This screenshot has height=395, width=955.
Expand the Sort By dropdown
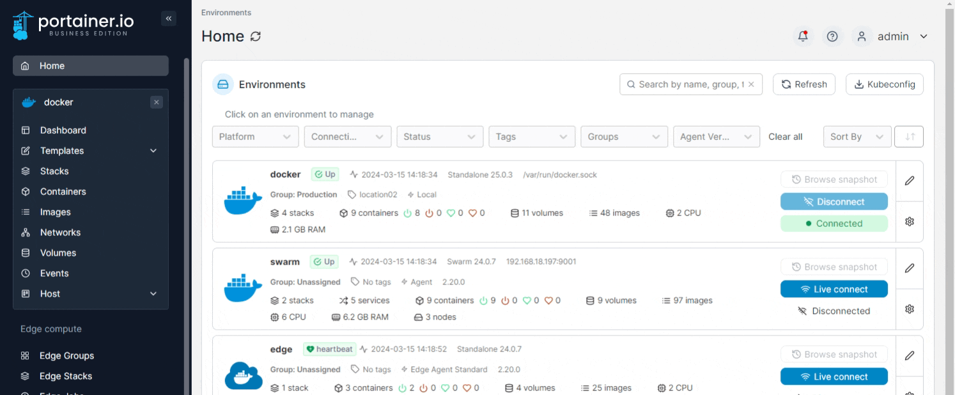[857, 137]
